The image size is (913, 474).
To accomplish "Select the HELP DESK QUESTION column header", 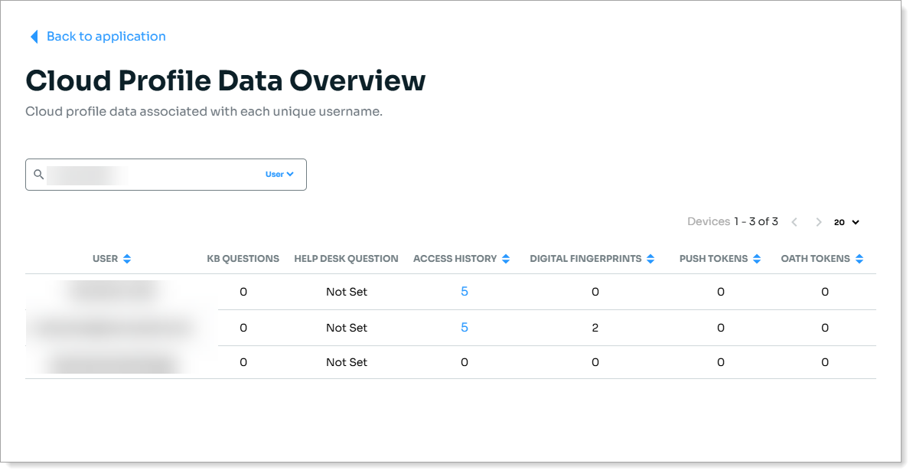I will (x=346, y=258).
